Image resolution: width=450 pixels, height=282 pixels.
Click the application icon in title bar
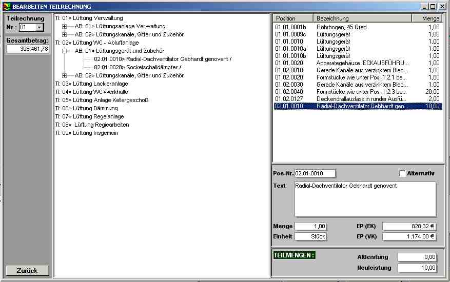pos(7,7)
